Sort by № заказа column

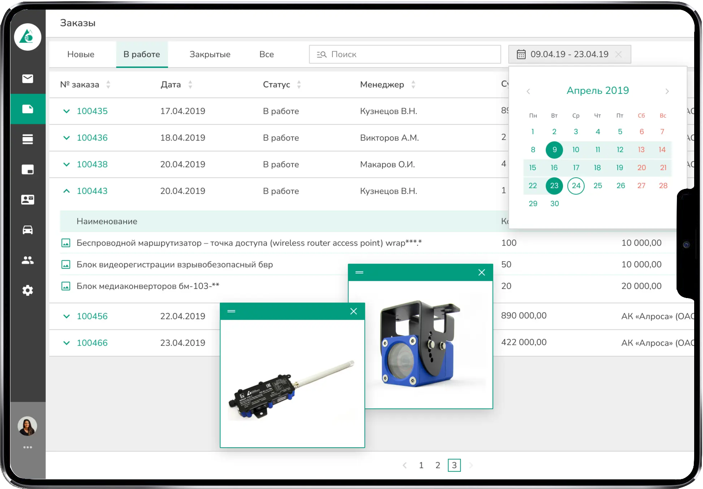[x=108, y=85]
